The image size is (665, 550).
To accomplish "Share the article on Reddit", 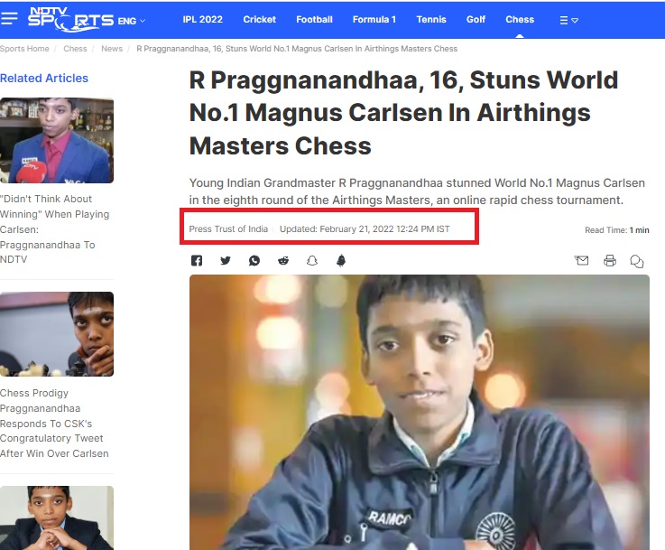I will click(283, 261).
